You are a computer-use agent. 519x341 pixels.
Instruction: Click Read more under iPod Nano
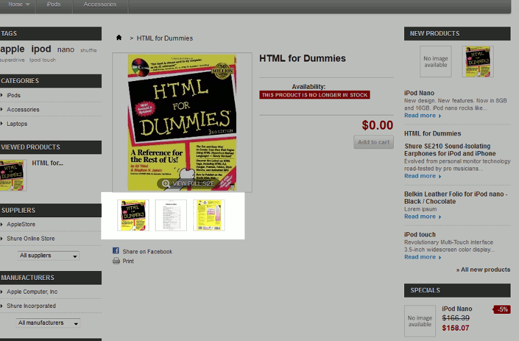[x=422, y=115]
